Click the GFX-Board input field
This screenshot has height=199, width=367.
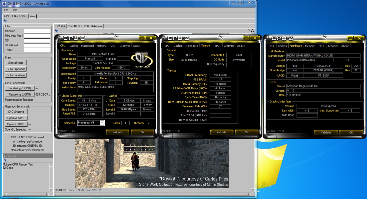pyautogui.click(x=37, y=45)
